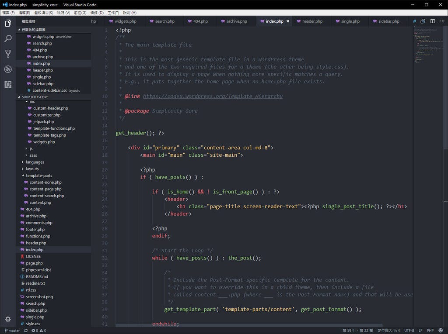This screenshot has width=448, height=334.
Task: Select the PHP language mode indicator
Action: 430,331
